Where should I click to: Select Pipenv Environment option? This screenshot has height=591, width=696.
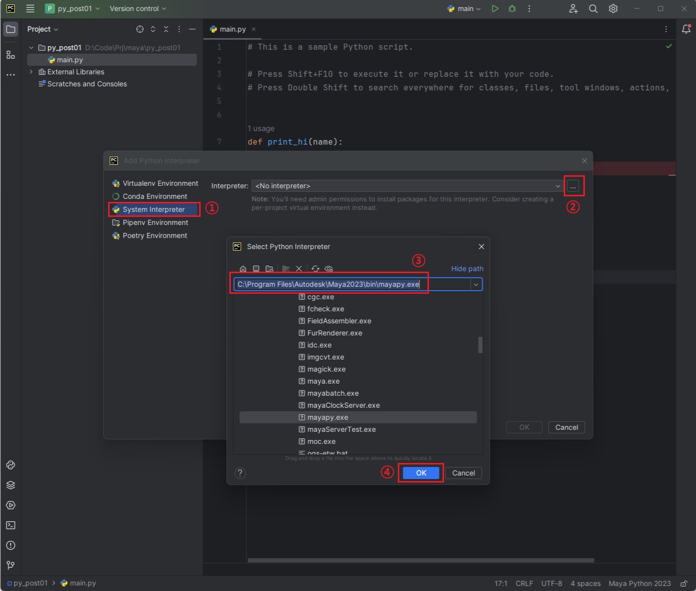(x=150, y=222)
